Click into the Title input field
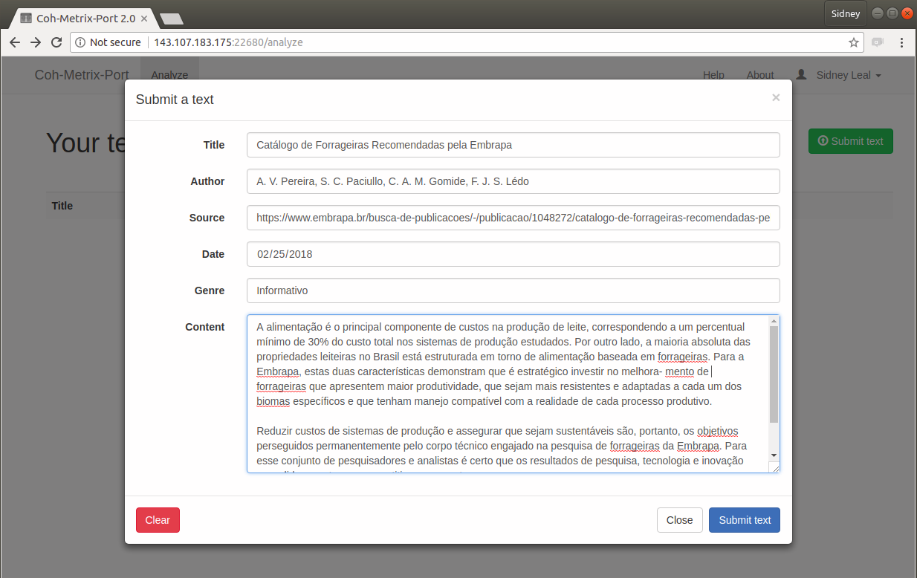This screenshot has width=917, height=578. coord(513,145)
